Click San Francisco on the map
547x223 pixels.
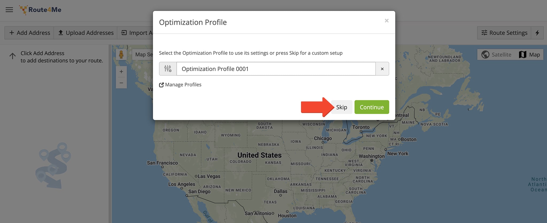[162, 163]
